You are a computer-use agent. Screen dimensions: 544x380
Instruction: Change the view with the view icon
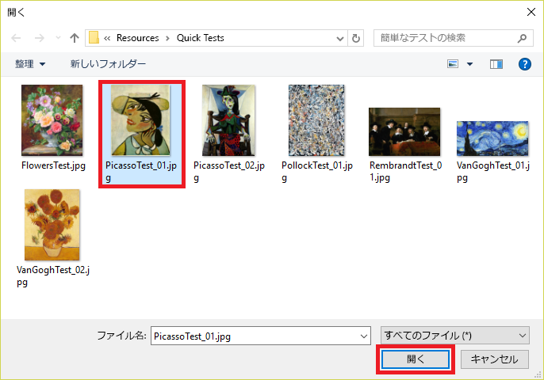(453, 64)
